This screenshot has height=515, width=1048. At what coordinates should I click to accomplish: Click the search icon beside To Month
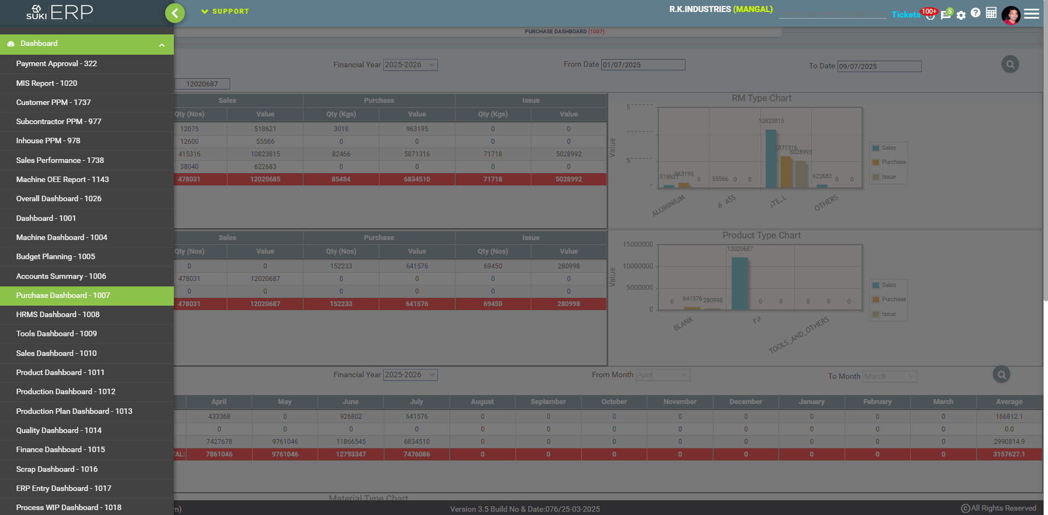[x=1001, y=374]
